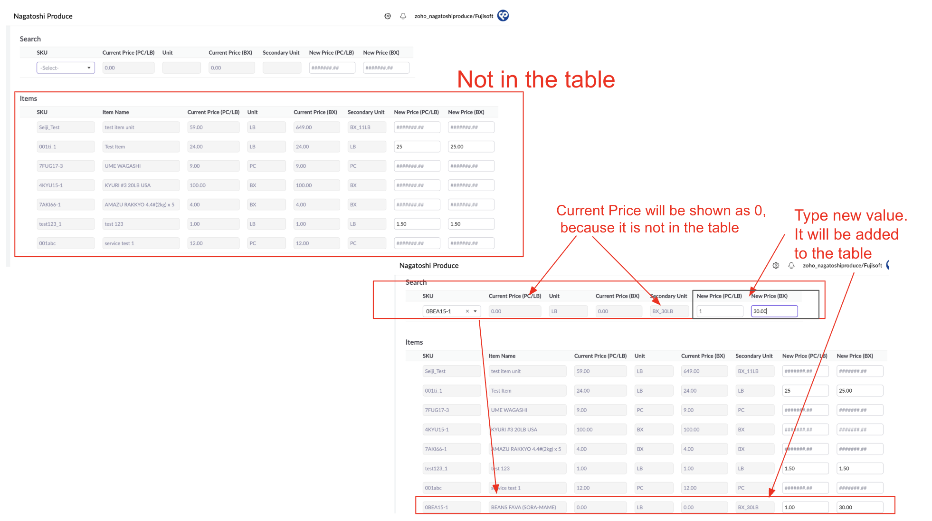932x521 pixels.
Task: Click the search New Price (BX) field containing 30.00
Action: coord(774,311)
